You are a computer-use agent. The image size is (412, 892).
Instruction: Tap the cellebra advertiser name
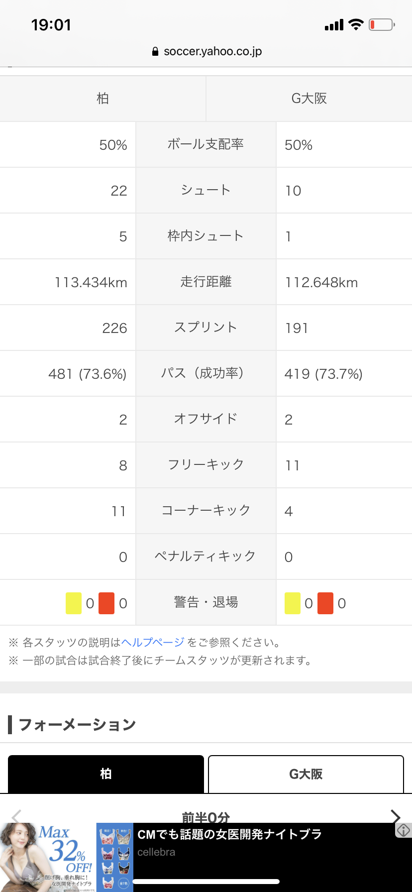point(156,852)
